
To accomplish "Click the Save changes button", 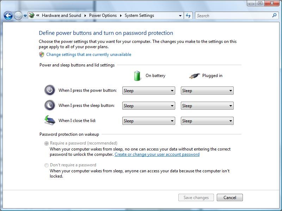I will click(x=196, y=198).
